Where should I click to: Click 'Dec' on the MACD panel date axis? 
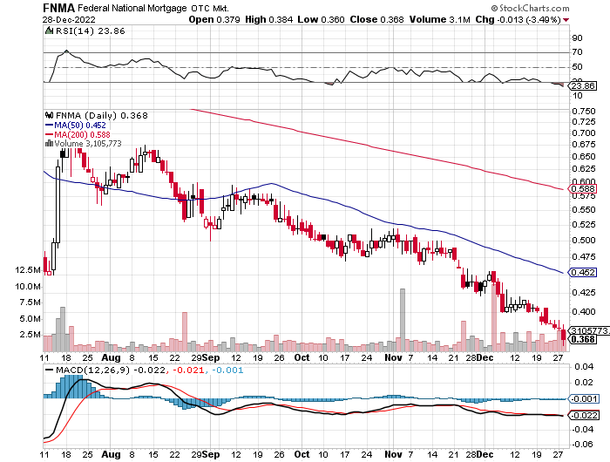click(485, 454)
